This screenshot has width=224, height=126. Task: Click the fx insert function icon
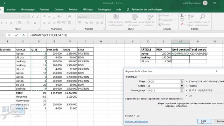point(23,35)
